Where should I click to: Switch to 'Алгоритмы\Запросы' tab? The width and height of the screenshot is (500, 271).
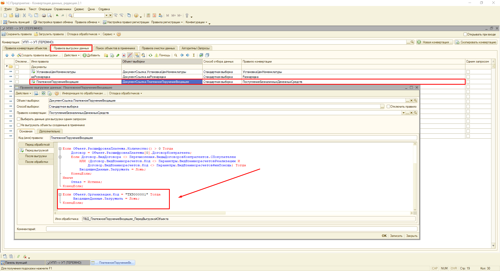196,48
